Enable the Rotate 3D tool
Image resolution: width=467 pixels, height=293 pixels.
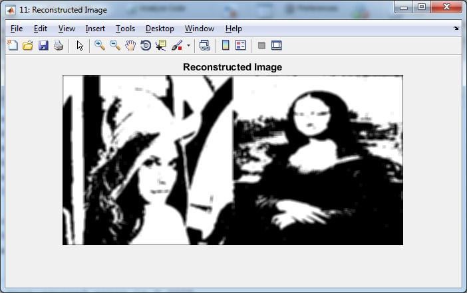coord(146,46)
